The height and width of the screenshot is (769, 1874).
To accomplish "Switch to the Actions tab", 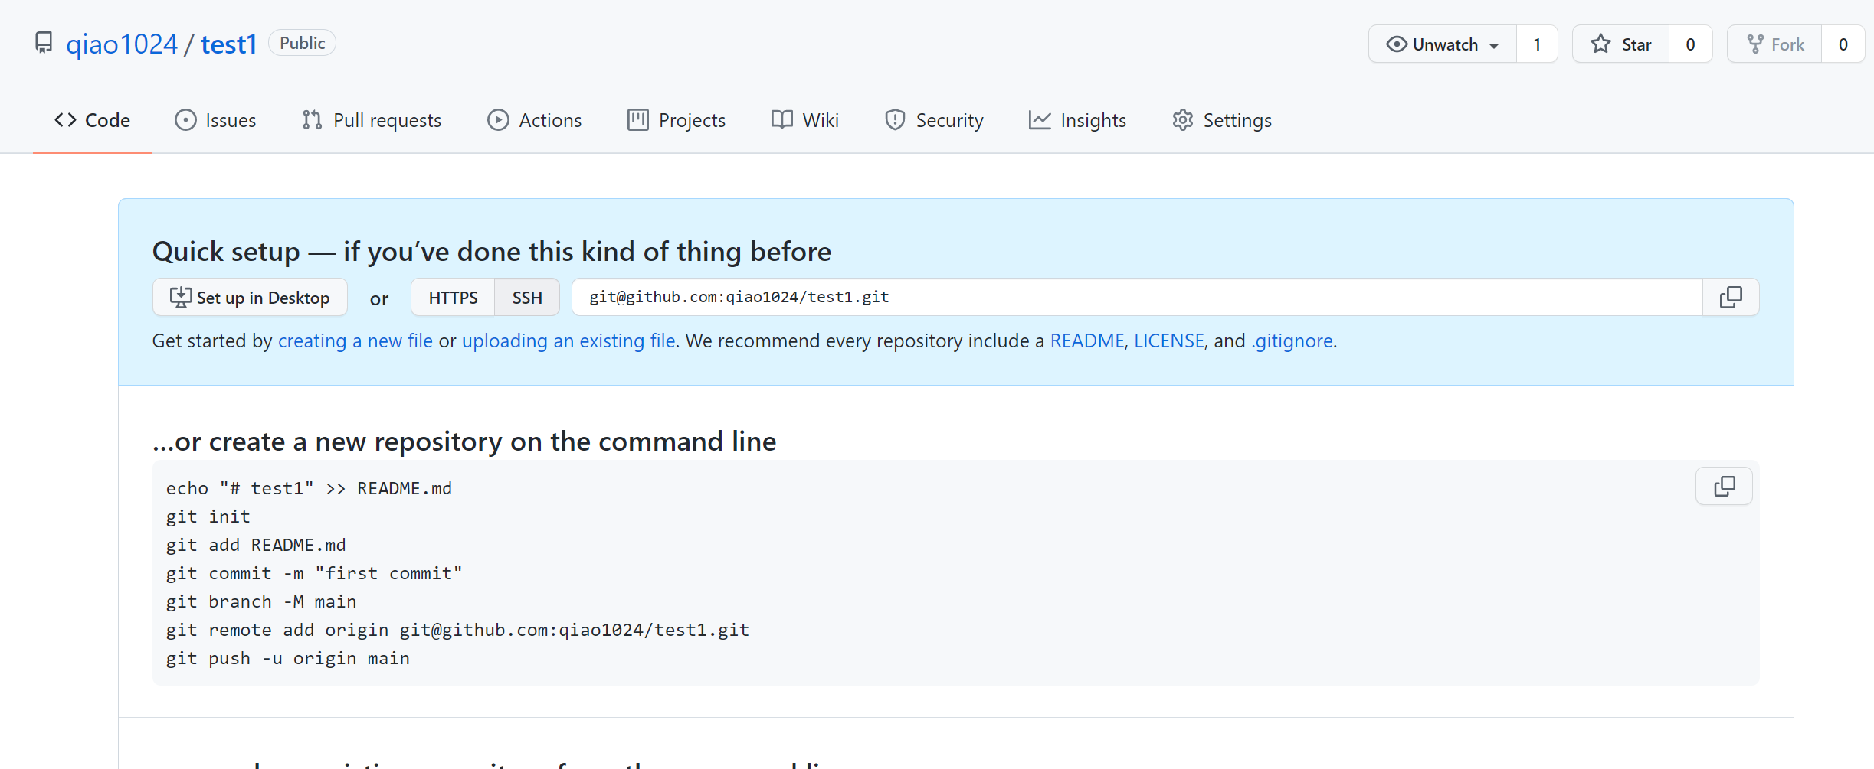I will (x=535, y=120).
